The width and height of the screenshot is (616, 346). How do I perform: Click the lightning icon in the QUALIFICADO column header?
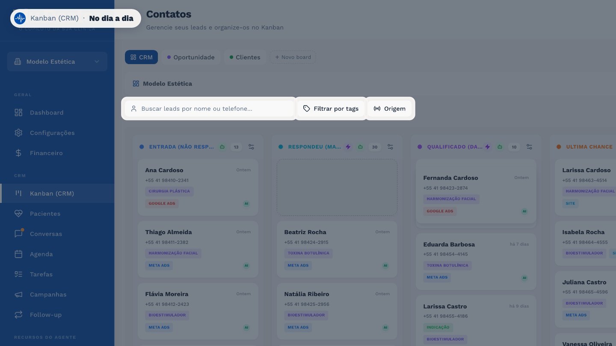click(x=487, y=147)
